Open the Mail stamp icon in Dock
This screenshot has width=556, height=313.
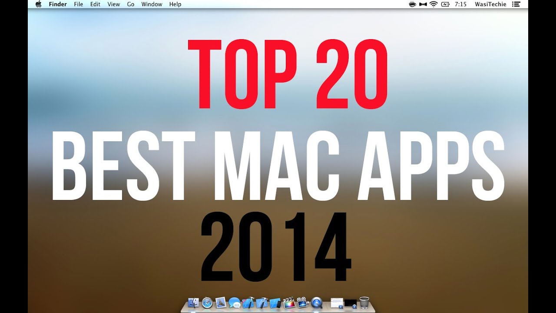pos(221,303)
